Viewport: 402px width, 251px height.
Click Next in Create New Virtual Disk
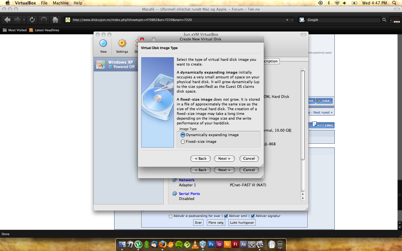coord(224,158)
